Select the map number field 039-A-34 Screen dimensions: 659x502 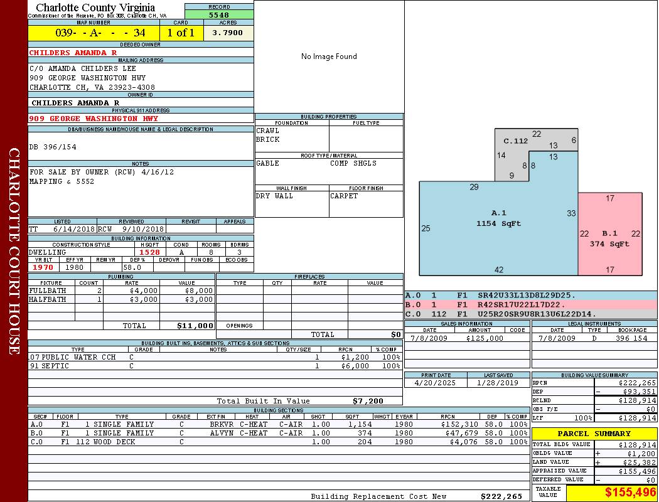coord(94,33)
